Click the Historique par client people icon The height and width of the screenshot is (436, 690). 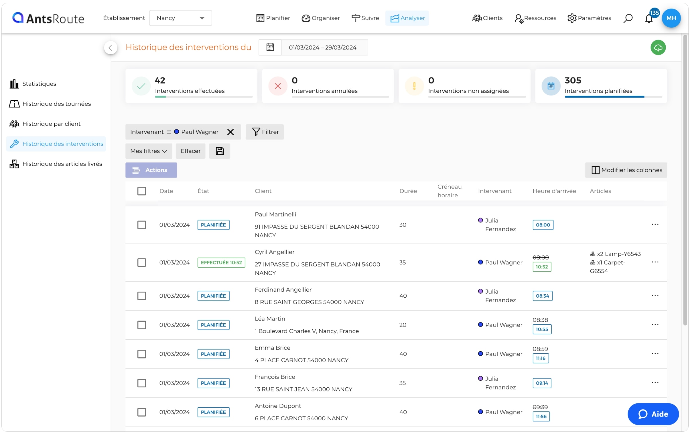click(x=14, y=124)
